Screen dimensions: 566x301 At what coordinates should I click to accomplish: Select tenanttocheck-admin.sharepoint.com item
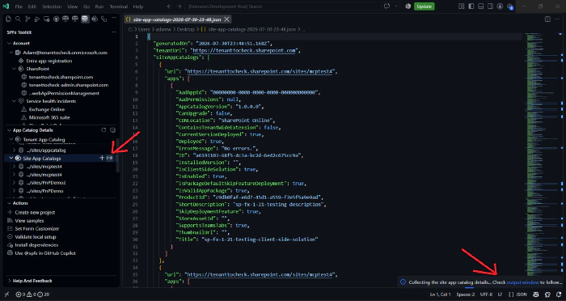[68, 85]
